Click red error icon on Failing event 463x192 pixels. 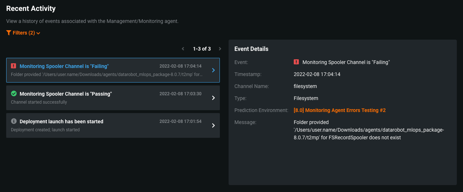[13, 66]
